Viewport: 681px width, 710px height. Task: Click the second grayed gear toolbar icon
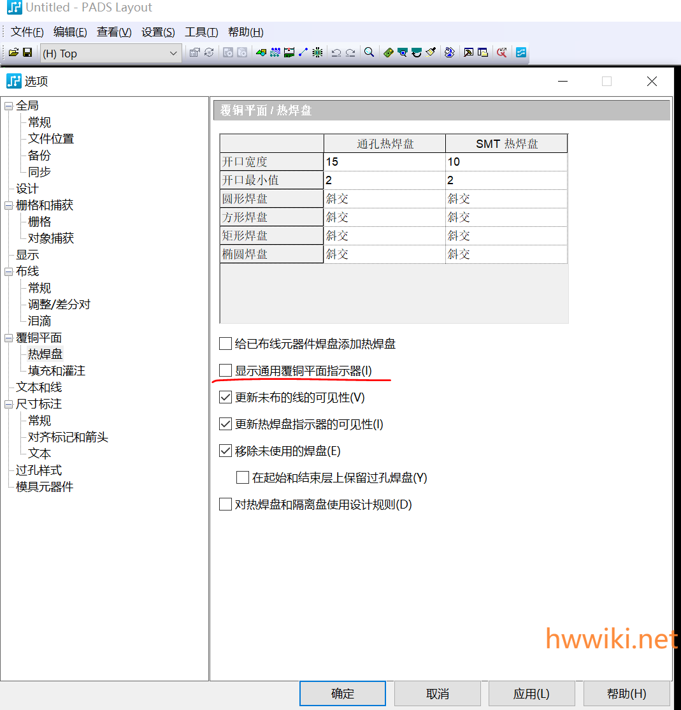coord(243,52)
